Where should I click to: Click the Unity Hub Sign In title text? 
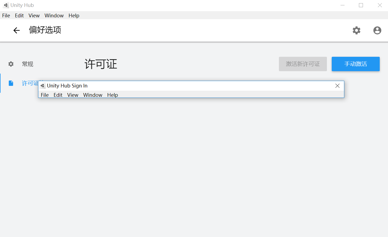tap(67, 86)
